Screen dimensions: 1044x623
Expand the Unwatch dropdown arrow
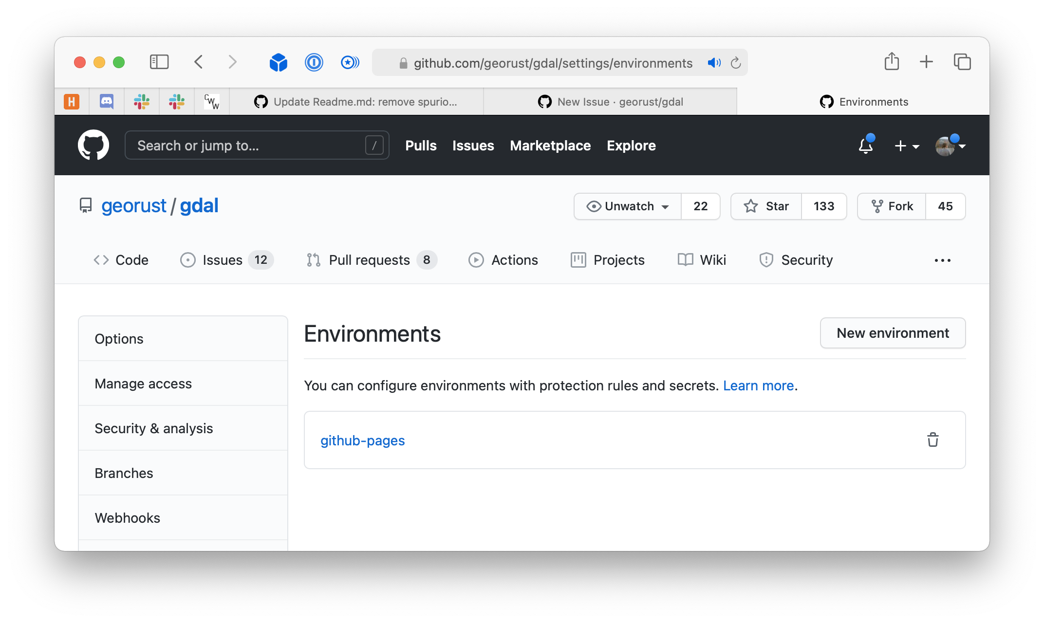666,206
